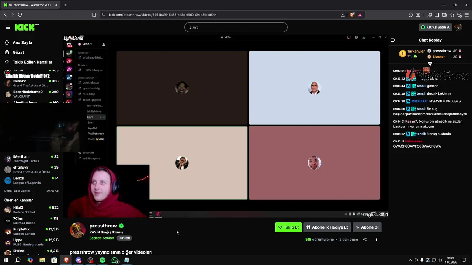Open WhatsApp from the taskbar
The height and width of the screenshot is (265, 472).
point(115,260)
